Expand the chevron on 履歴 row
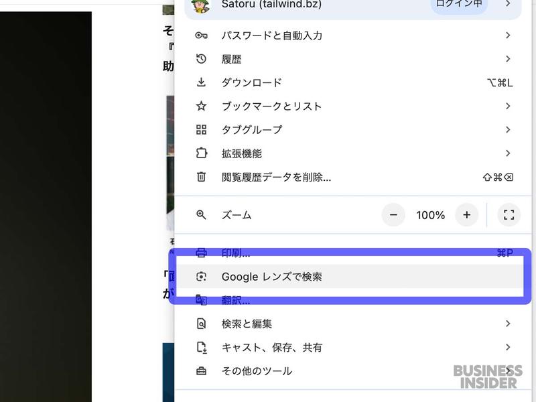536x402 pixels. click(x=508, y=59)
